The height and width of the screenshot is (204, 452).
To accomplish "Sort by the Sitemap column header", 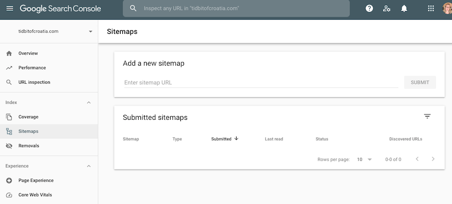I will (x=131, y=139).
